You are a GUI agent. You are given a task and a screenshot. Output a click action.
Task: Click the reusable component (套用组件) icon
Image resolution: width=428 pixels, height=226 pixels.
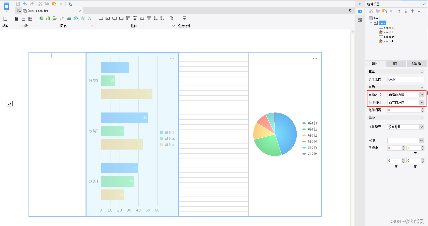click(x=184, y=18)
